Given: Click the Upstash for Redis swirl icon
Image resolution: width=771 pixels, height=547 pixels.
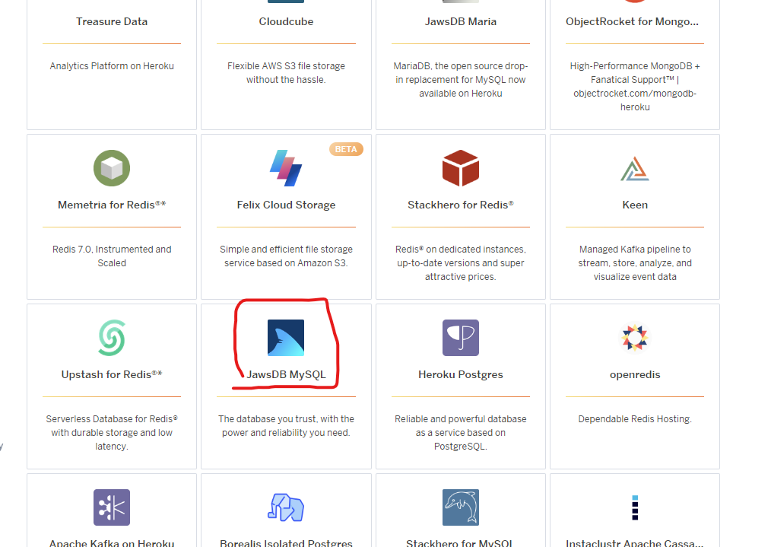Looking at the screenshot, I should coord(112,338).
